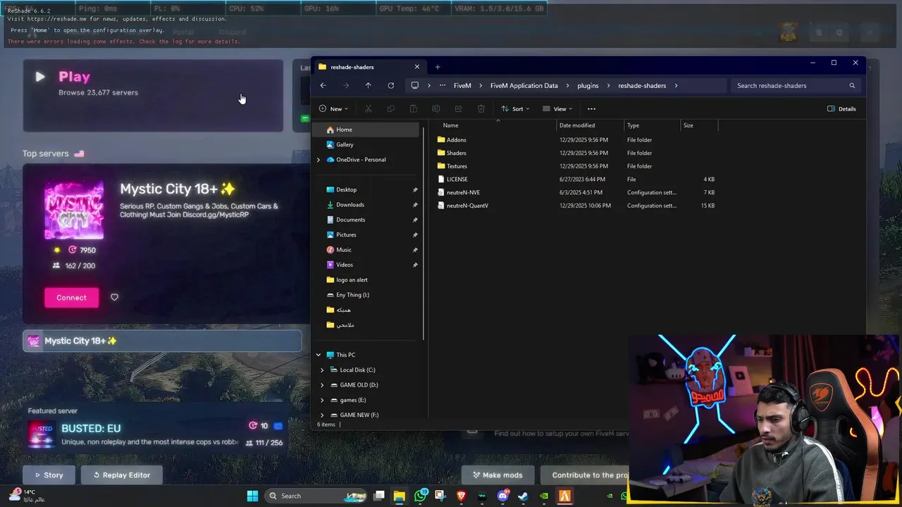Viewport: 902px width, 507px height.
Task: Click the Paste icon in Explorer toolbar
Action: click(x=413, y=109)
